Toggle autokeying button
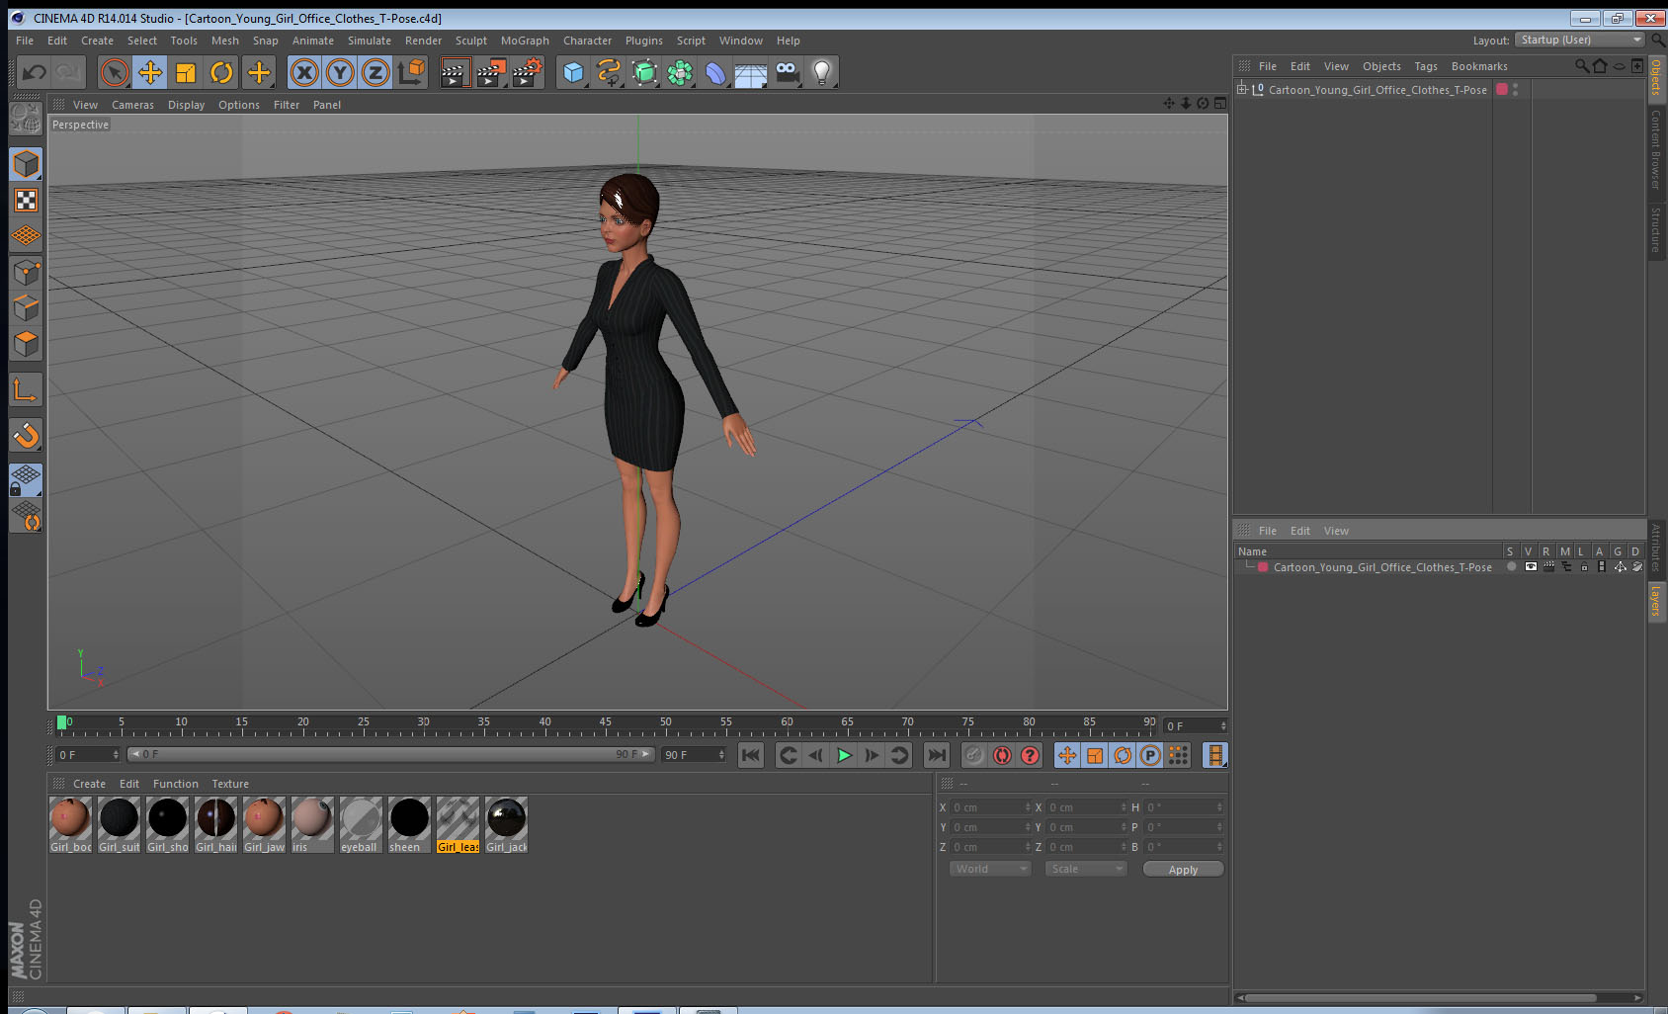Viewport: 1668px width, 1014px height. (x=1002, y=755)
